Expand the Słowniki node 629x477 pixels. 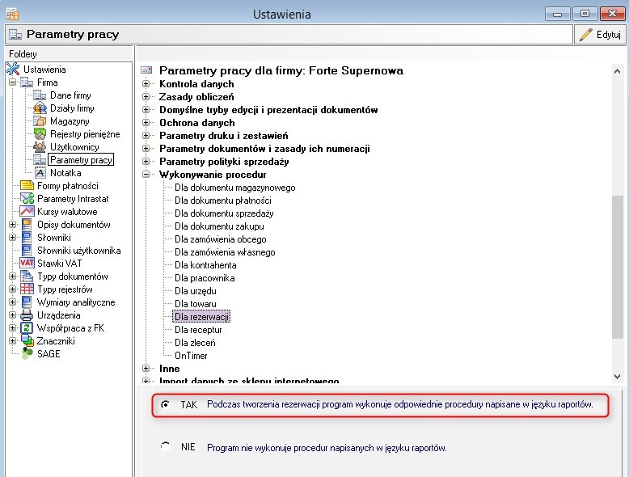tap(13, 238)
